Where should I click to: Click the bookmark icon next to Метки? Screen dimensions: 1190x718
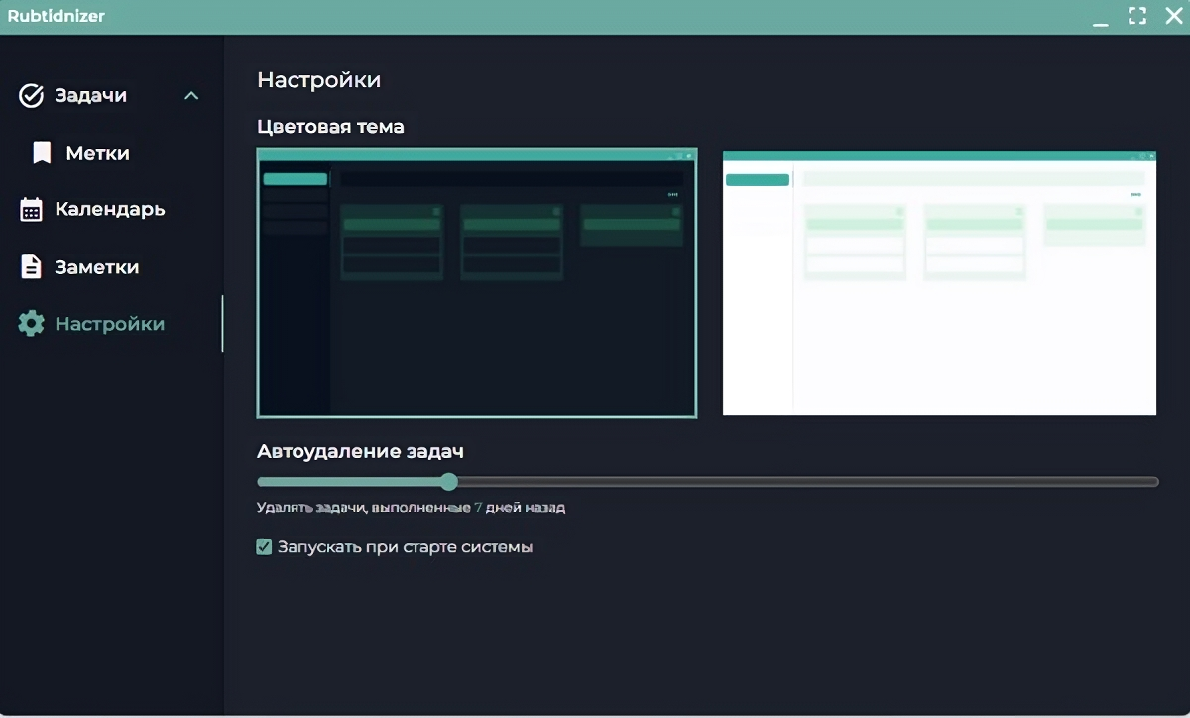(42, 153)
